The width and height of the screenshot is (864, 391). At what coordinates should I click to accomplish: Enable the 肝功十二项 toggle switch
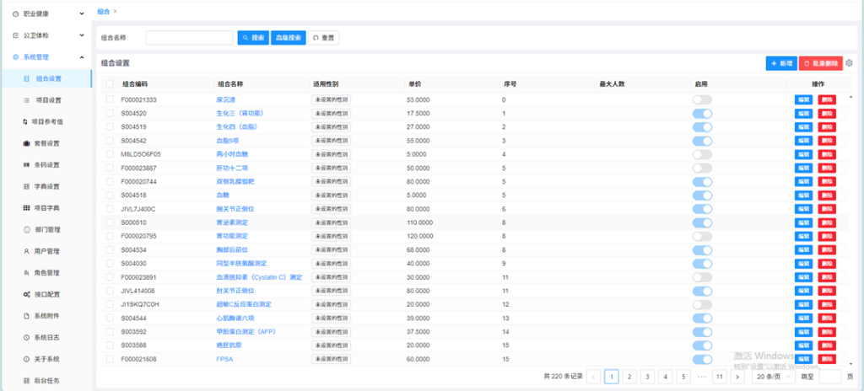[702, 168]
